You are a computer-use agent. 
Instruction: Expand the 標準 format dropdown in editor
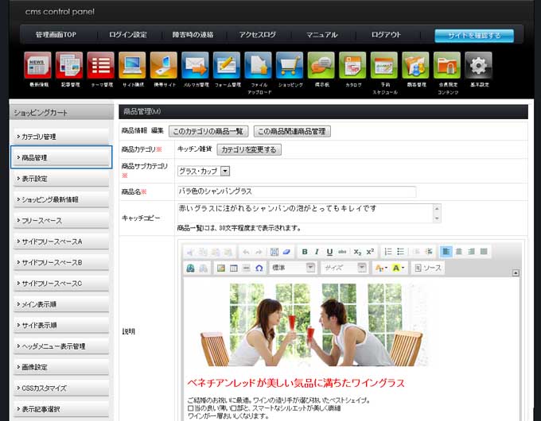tap(293, 268)
